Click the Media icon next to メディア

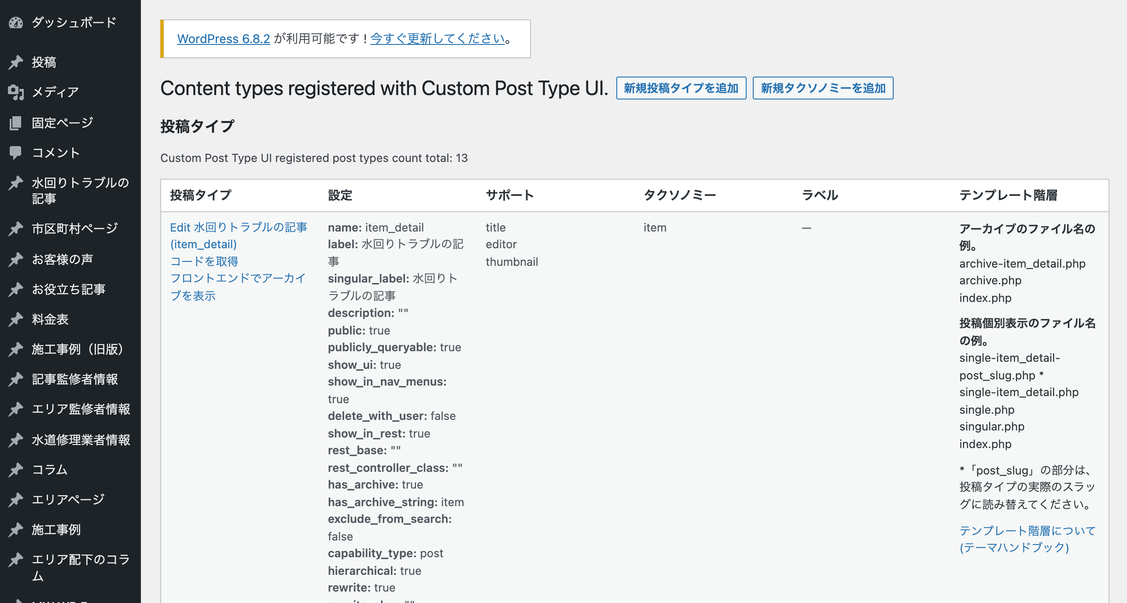(16, 92)
